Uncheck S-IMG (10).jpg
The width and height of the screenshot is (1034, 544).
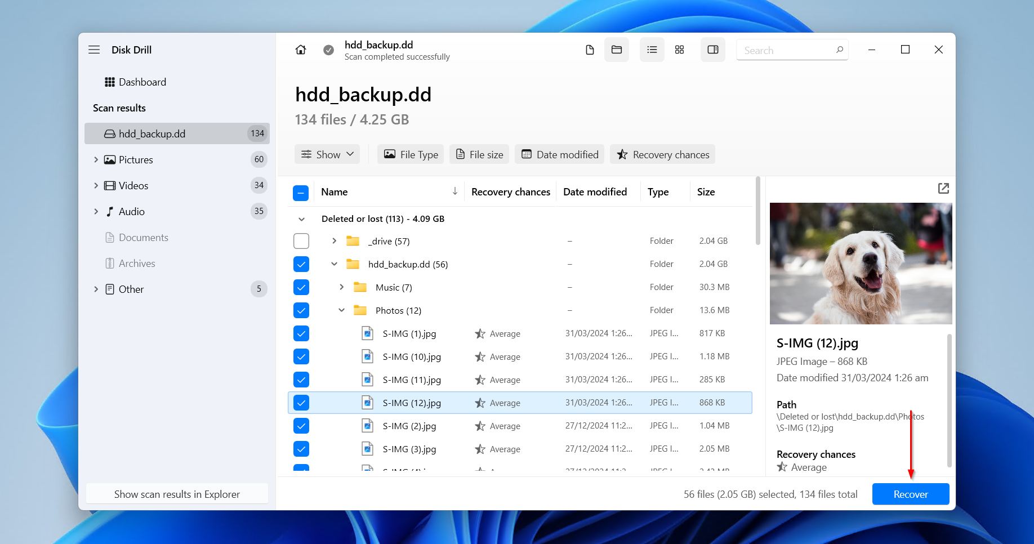coord(301,356)
